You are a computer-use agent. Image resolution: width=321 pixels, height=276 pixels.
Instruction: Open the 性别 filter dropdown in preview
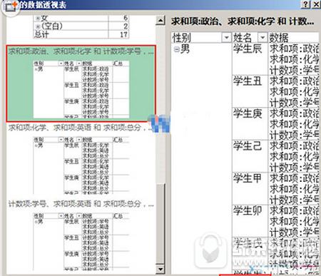(226, 37)
